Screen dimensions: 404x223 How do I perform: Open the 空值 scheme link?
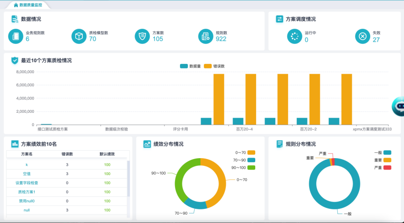click(27, 173)
